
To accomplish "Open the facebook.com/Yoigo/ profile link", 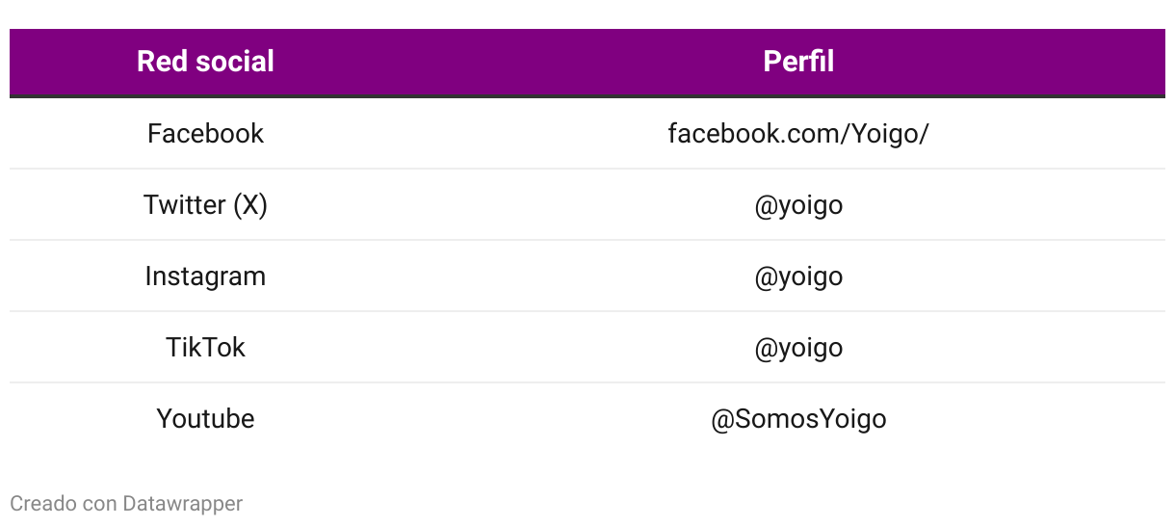I will point(798,133).
